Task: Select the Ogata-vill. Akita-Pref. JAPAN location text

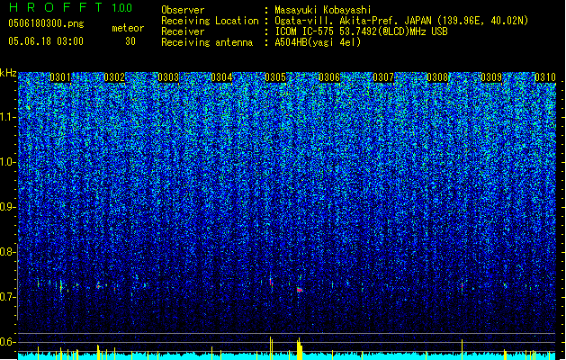Action: pos(401,21)
